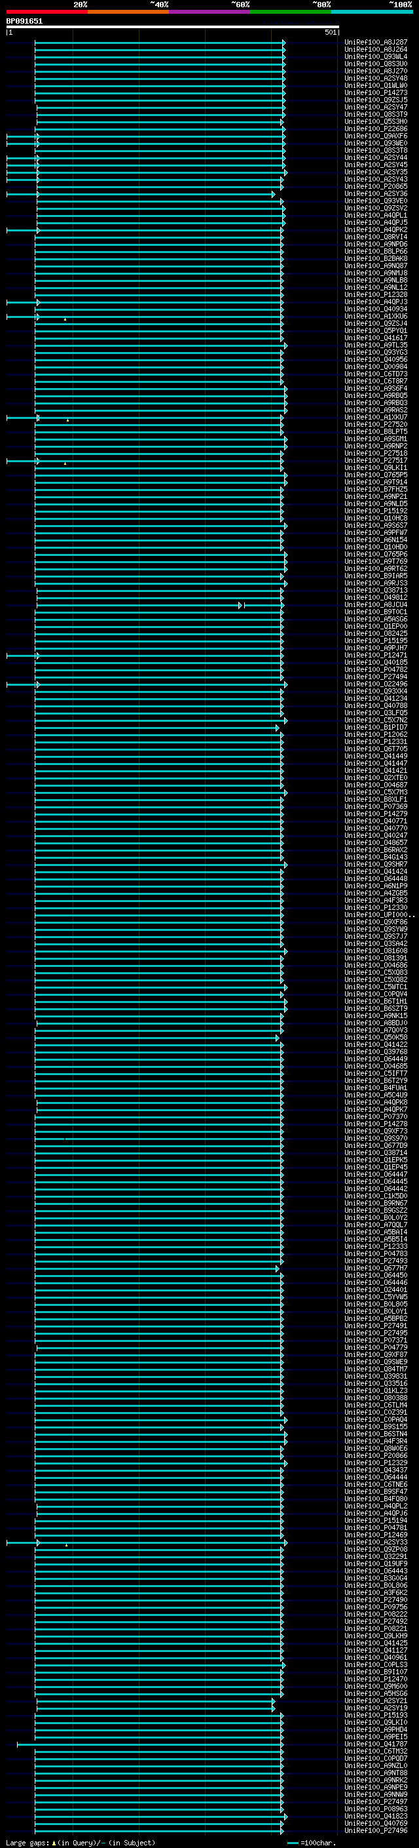This screenshot has width=419, height=1848.
Task: Select hit UniRef100_P09756
Action: 376,1607
